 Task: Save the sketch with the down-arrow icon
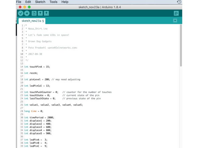click(x=46, y=13)
